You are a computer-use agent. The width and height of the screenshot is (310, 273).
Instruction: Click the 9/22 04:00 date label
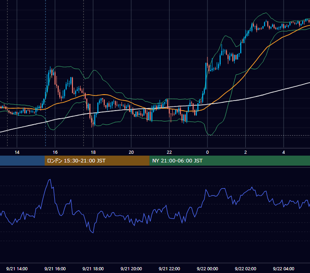pyautogui.click(x=284, y=268)
